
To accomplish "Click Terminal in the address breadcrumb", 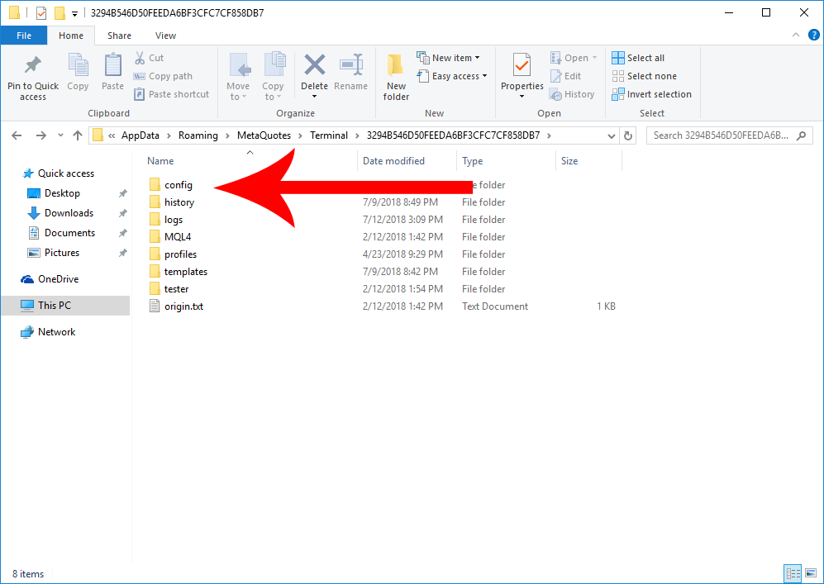I will point(329,135).
